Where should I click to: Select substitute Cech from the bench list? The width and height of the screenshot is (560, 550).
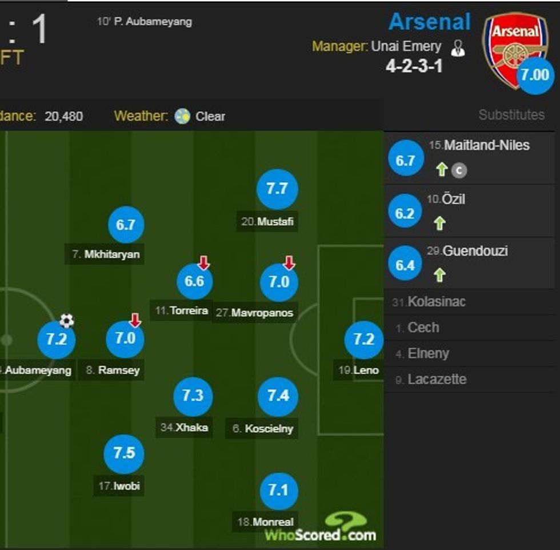pyautogui.click(x=424, y=328)
